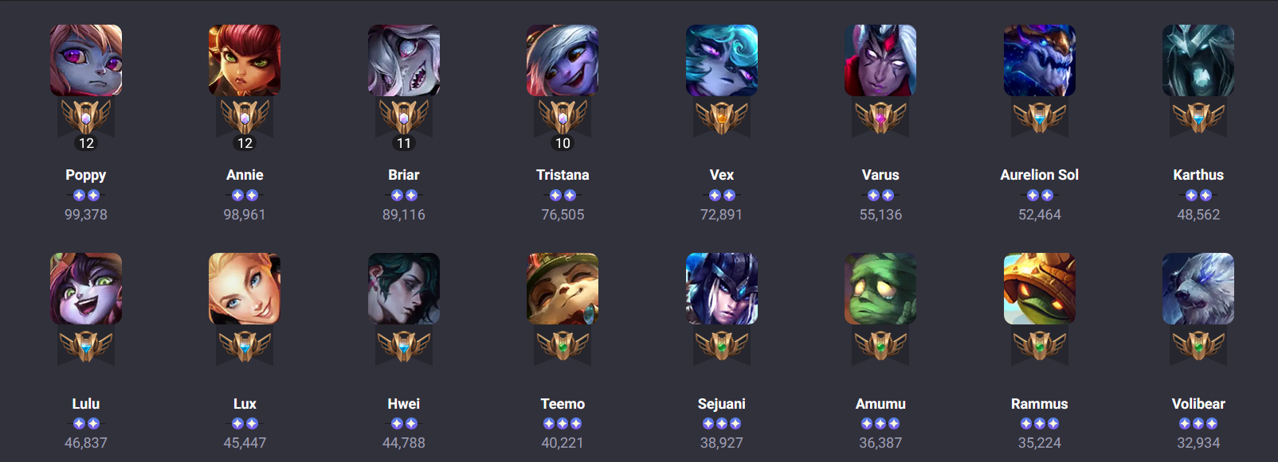Click Varus's mastery emblem with pink gem
This screenshot has height=462, width=1278.
[x=880, y=118]
